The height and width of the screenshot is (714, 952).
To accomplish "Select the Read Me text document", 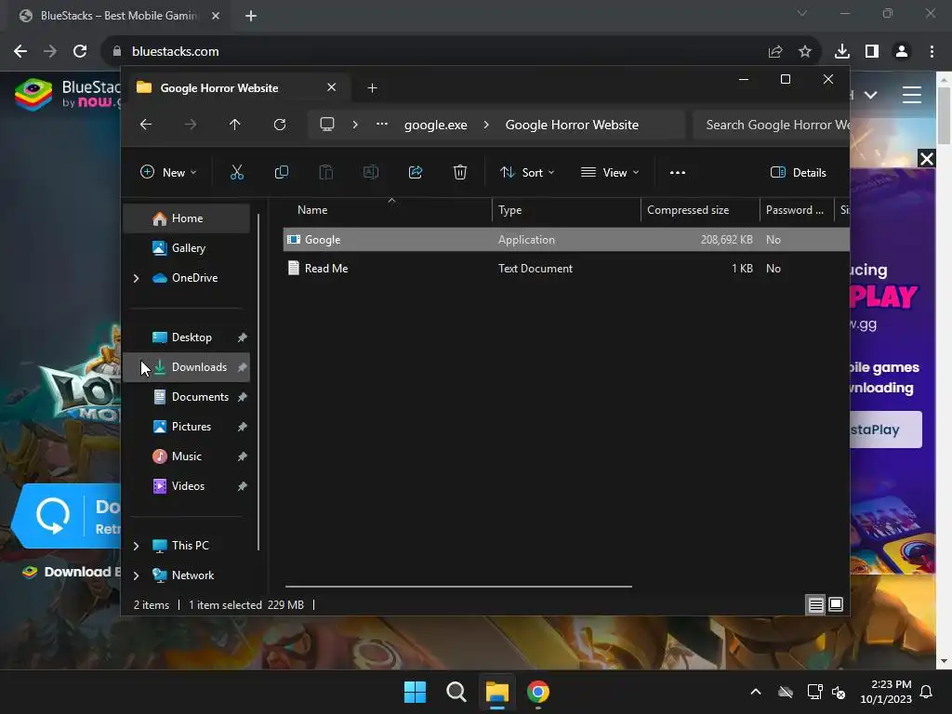I will (x=566, y=269).
